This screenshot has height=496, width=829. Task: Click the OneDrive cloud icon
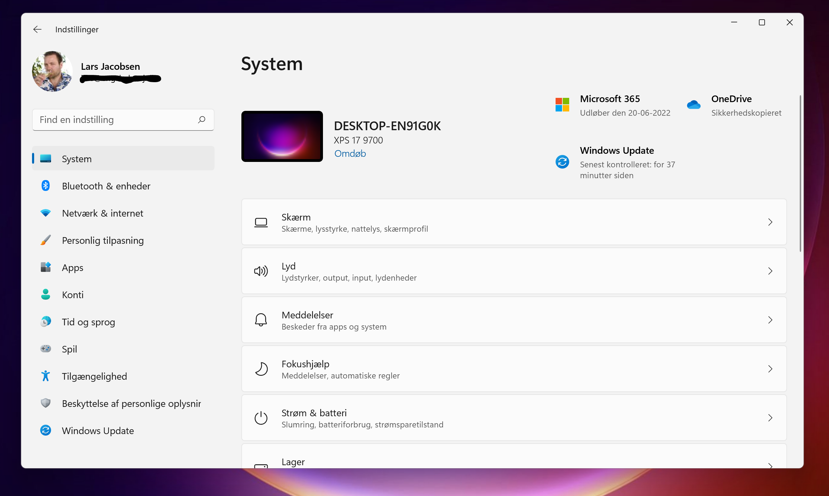coord(694,105)
